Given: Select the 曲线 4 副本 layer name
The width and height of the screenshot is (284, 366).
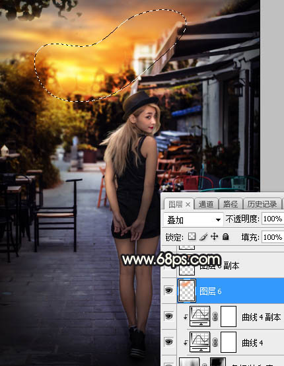Looking at the screenshot, I should [261, 317].
